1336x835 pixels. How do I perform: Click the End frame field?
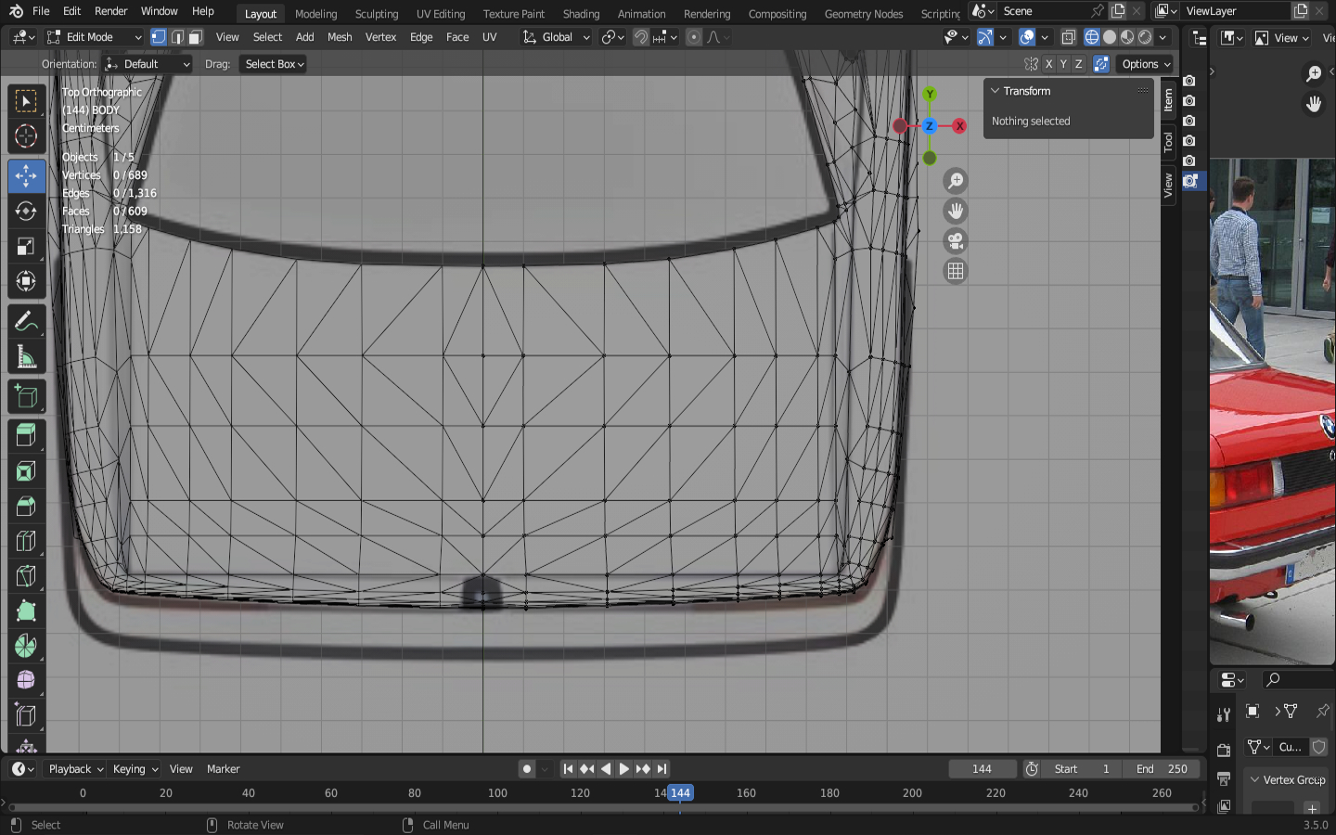pyautogui.click(x=1162, y=769)
